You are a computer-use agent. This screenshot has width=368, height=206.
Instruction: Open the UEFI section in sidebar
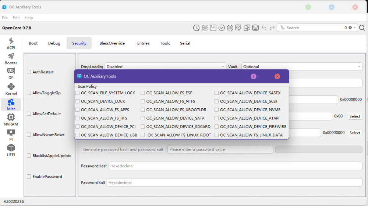point(11,150)
